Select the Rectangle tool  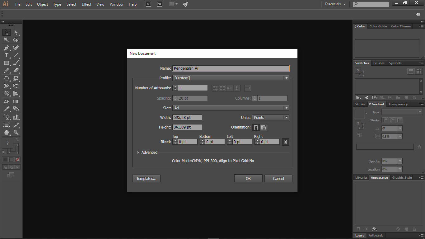[x=6, y=63]
